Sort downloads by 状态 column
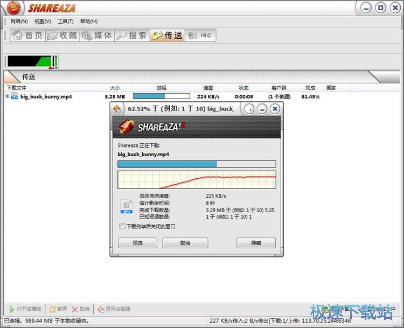The image size is (404, 328). (243, 88)
